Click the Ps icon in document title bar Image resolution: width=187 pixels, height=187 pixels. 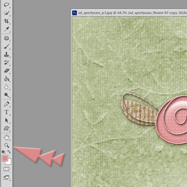74,13
